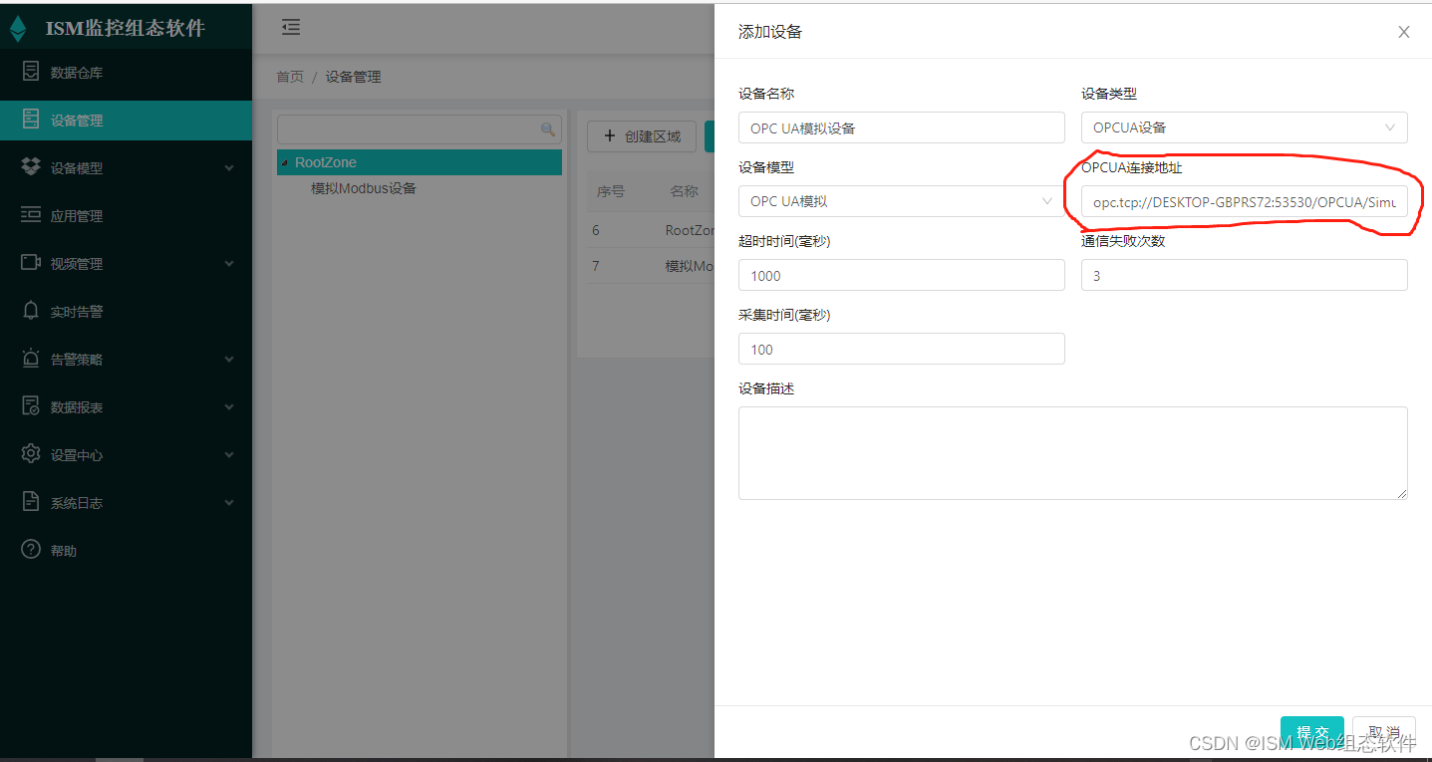Click the 首页 breadcrumb link
The image size is (1432, 762).
290,77
